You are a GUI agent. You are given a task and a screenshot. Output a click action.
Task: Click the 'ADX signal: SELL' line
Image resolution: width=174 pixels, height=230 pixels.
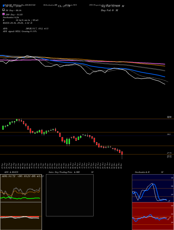tap(19, 31)
